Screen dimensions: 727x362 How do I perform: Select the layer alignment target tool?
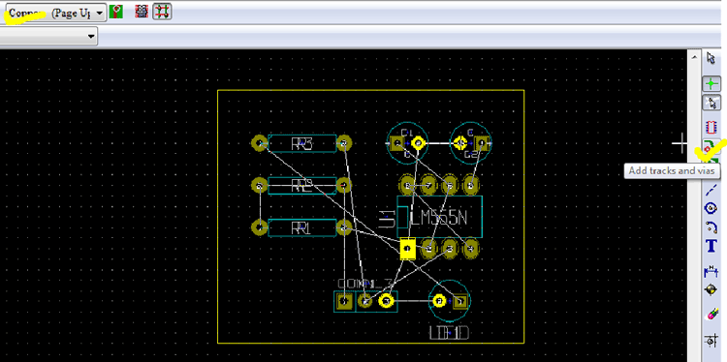(x=711, y=290)
